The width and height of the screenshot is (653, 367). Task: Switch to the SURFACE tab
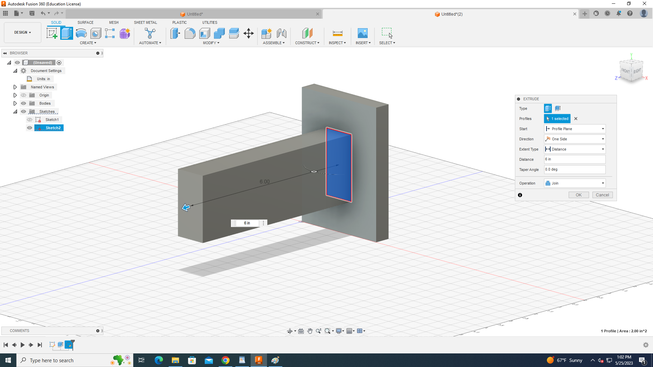(85, 22)
